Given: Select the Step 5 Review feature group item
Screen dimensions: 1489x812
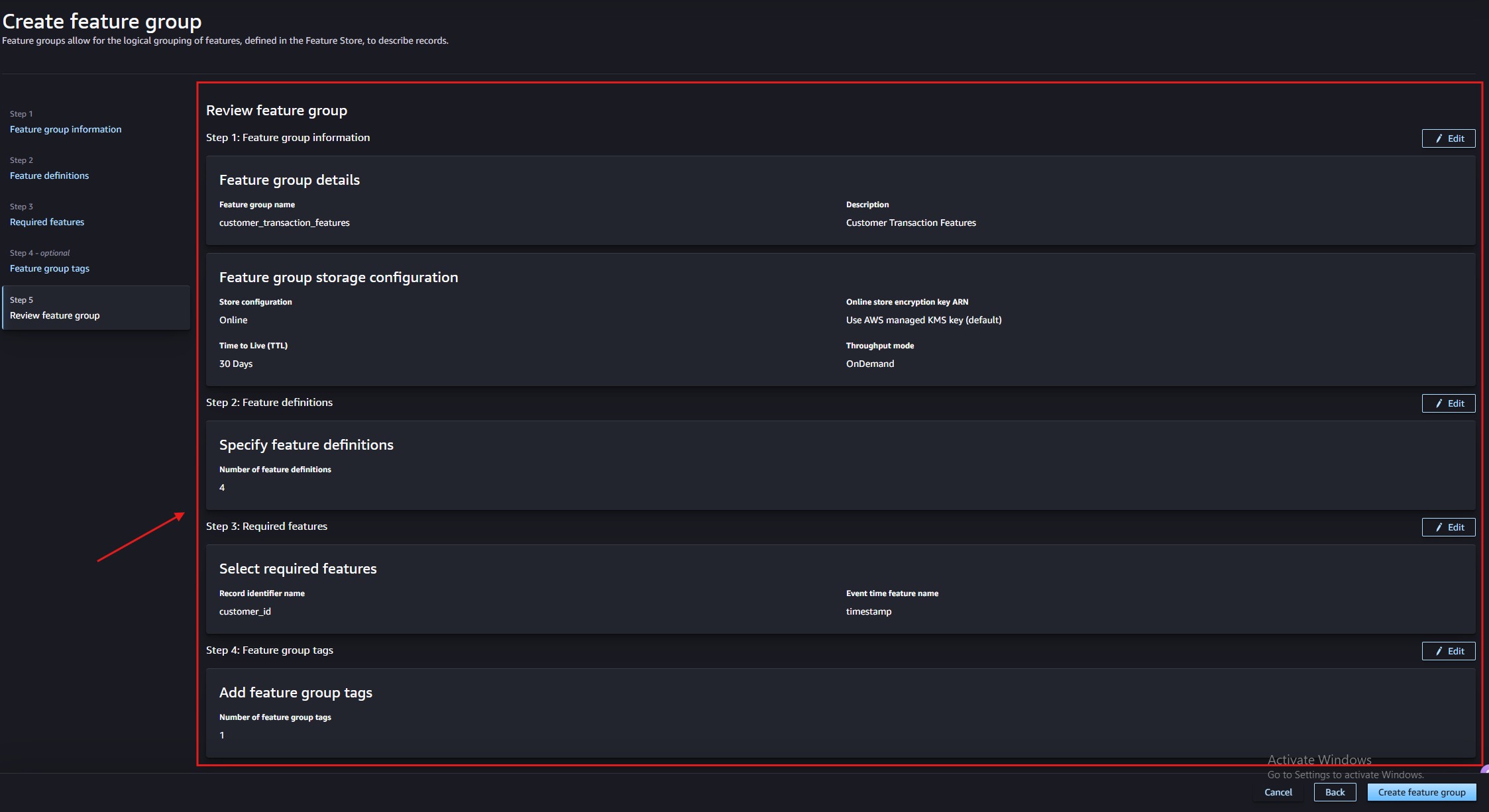Looking at the screenshot, I should tap(55, 315).
